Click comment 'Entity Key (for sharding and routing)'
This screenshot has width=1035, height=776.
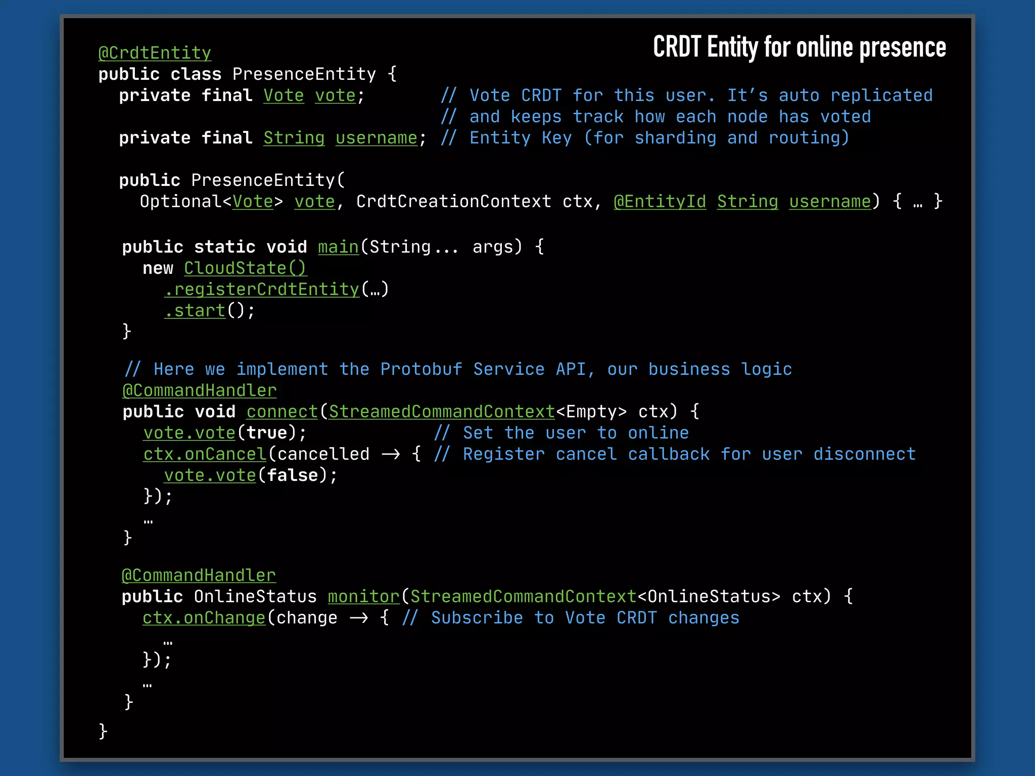pyautogui.click(x=644, y=138)
